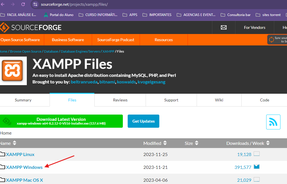Sort file list by Size column
Viewport: 287px width, 184px height.
click(191, 143)
